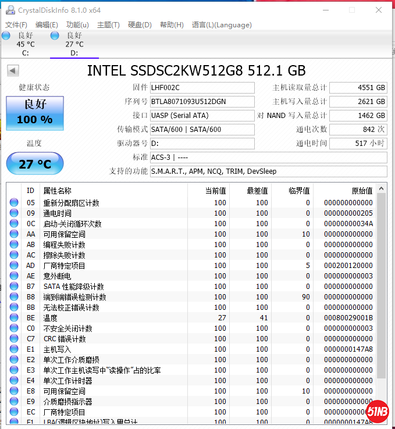Open the 编辑(E) menu

pos(47,25)
